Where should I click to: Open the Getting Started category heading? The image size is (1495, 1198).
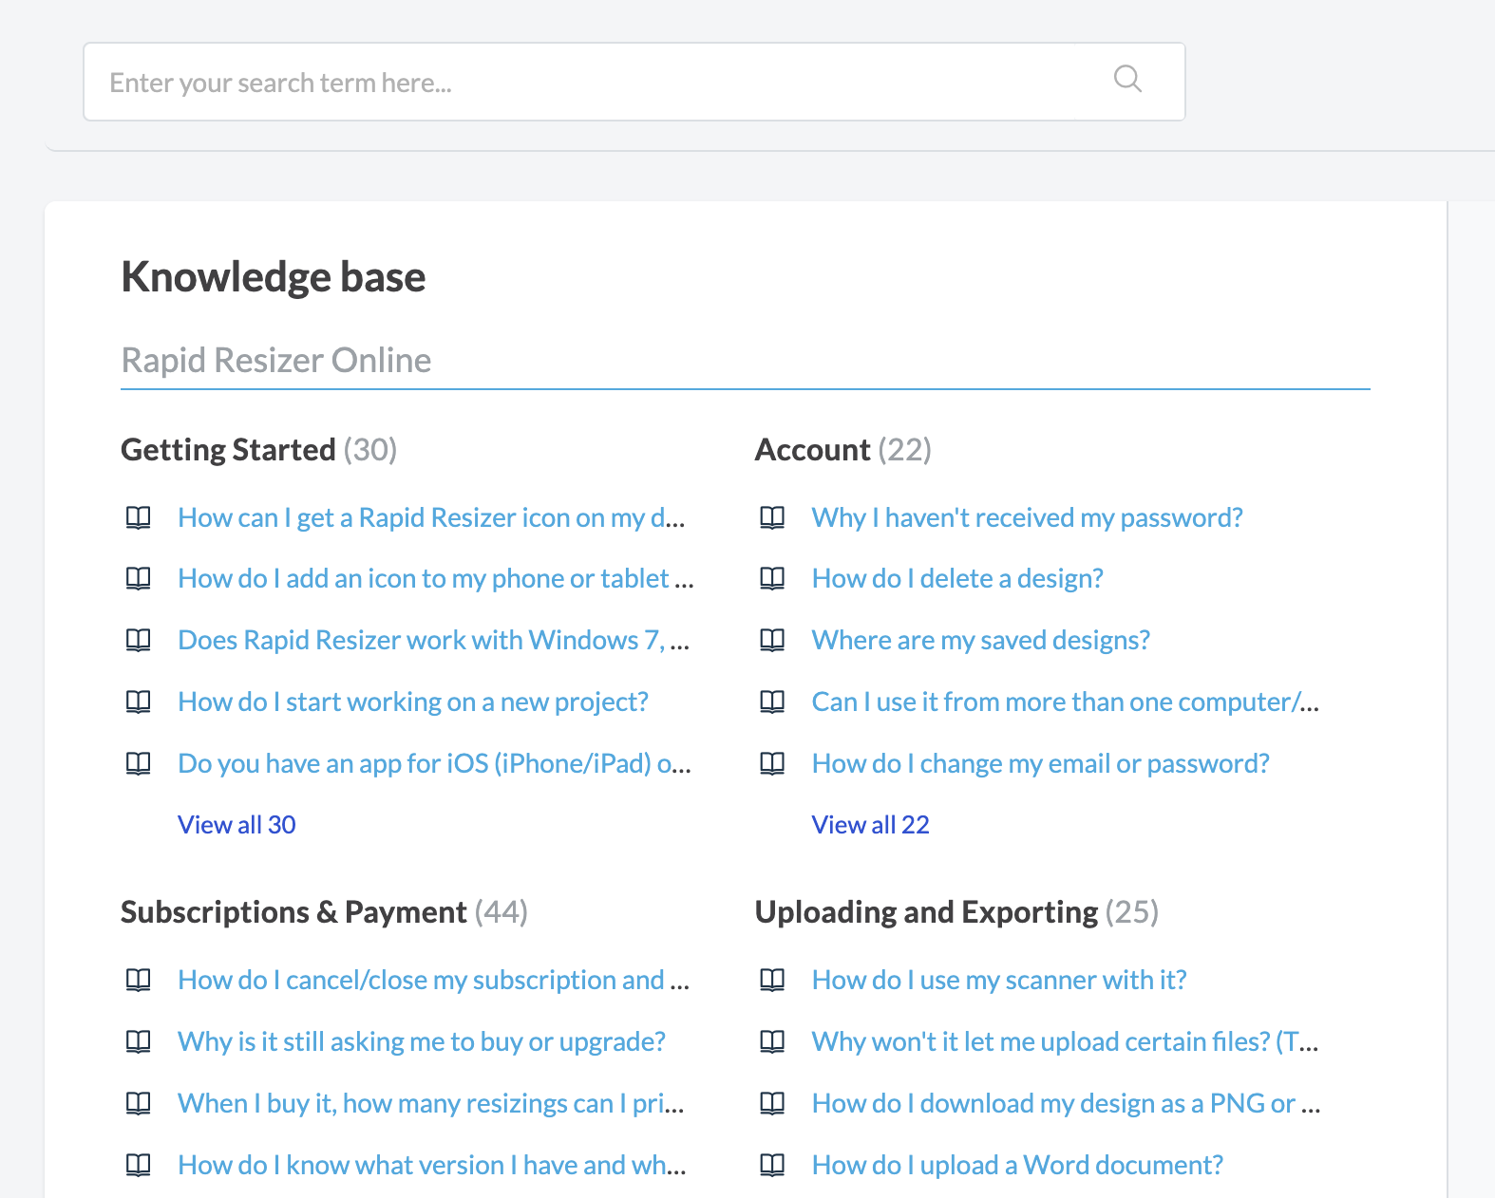(228, 450)
